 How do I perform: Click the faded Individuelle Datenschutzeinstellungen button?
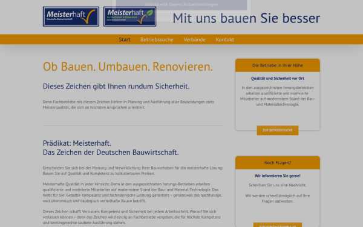click(x=181, y=5)
